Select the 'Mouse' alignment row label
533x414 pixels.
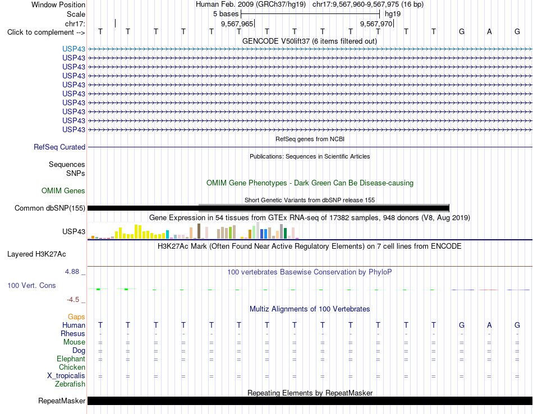tap(74, 342)
